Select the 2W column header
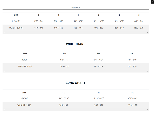 [x=132, y=54]
